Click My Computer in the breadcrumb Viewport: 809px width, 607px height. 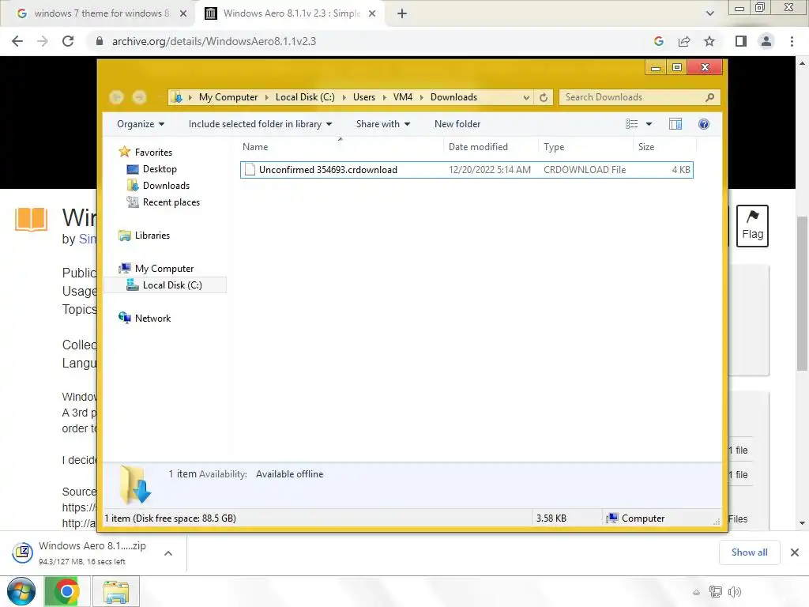228,97
